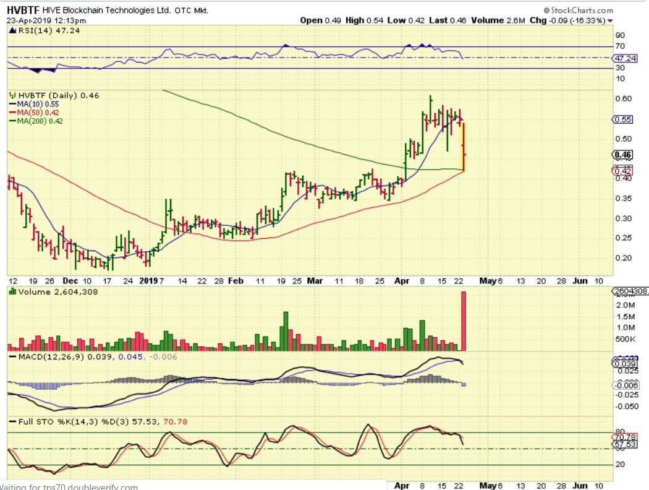Click the Low 0.42 quote value
The height and width of the screenshot is (490, 649).
(406, 20)
